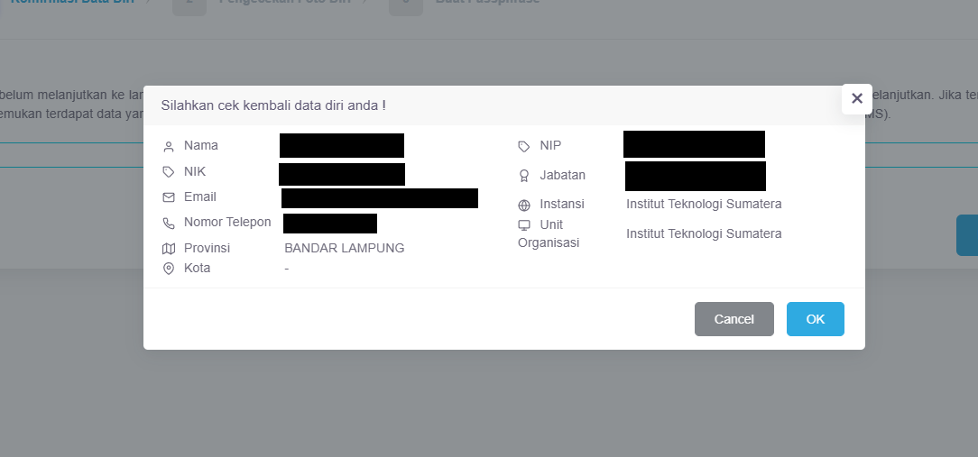Confirm the data with the OK button
The image size is (978, 457).
[x=816, y=319]
